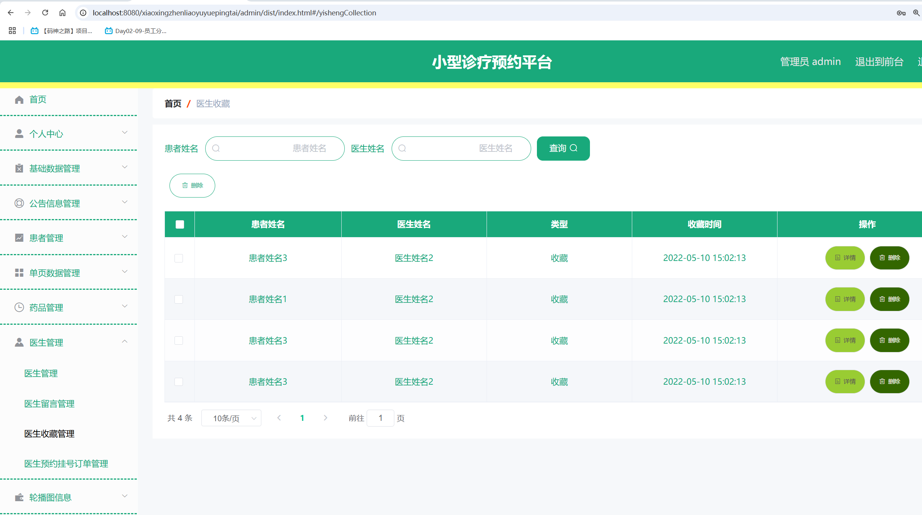Viewport: 922px width, 515px height.
Task: Go to previous page arrow
Action: [279, 418]
